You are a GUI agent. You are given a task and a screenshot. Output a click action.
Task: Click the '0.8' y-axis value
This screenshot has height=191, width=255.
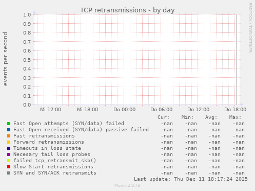coord(27,32)
